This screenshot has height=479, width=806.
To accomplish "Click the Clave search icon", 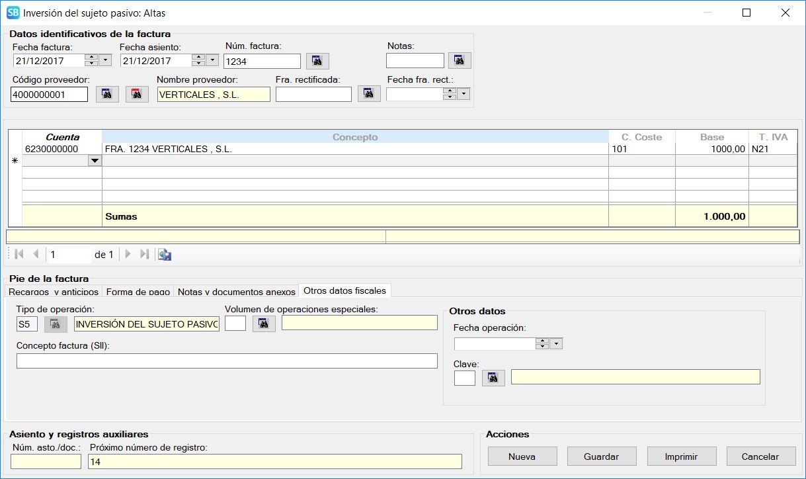I will pos(493,378).
